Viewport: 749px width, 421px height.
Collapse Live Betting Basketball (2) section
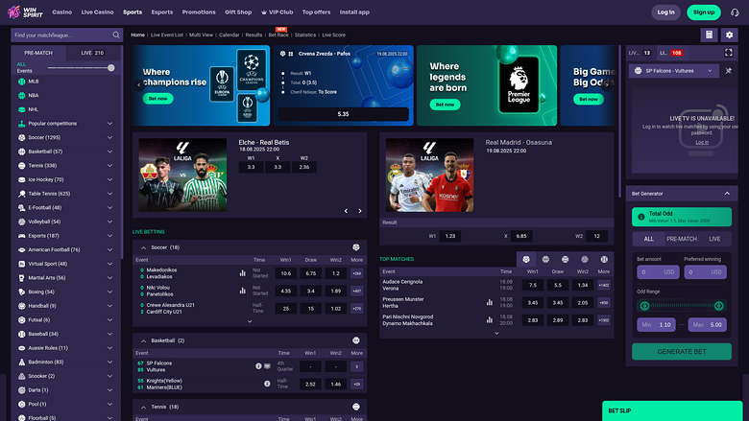pos(143,340)
